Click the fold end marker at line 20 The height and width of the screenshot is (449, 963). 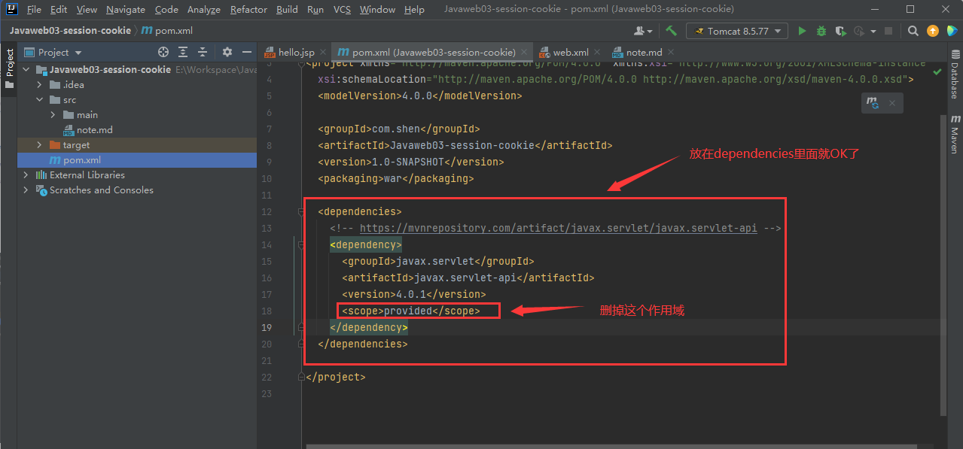pyautogui.click(x=302, y=344)
